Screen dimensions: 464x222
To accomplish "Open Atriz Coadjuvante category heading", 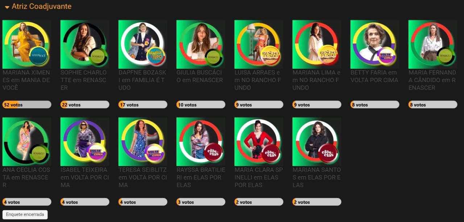I will tap(41, 7).
